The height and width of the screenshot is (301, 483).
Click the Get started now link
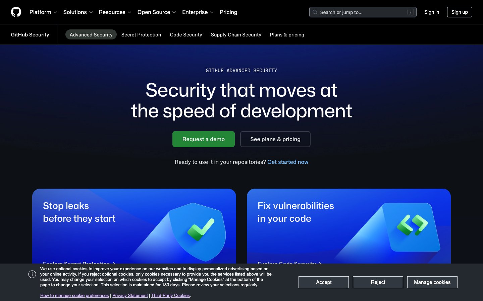(x=288, y=162)
